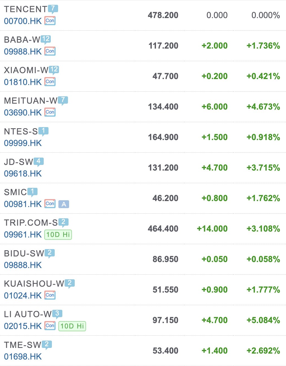286x366 pixels.
Task: Open the 00700.HK stock code link
Action: [x=23, y=21]
